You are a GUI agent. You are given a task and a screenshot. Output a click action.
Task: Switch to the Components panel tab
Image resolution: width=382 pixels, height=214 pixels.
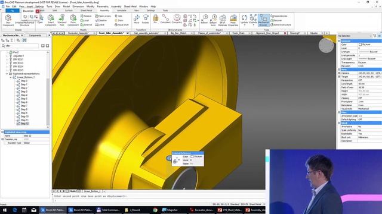point(35,36)
